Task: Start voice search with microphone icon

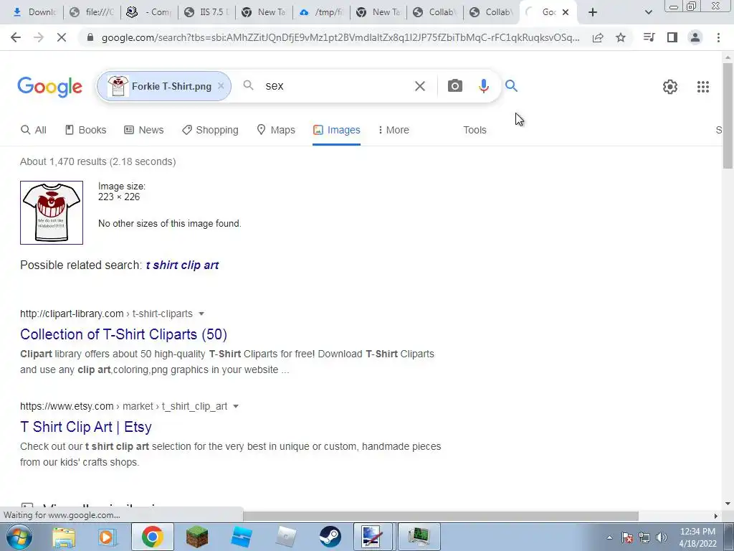Action: [x=484, y=86]
